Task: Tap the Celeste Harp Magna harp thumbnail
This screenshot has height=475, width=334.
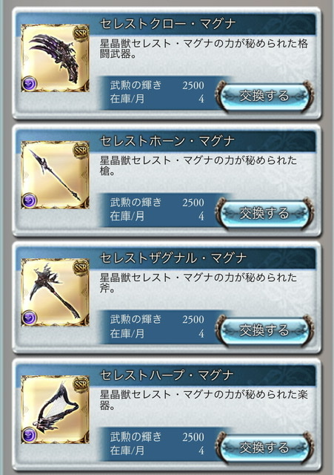Action: (55, 409)
